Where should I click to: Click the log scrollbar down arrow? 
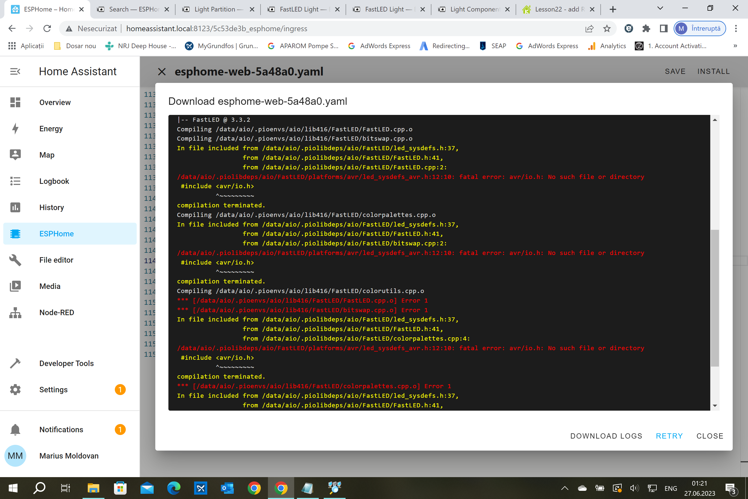[x=715, y=405]
